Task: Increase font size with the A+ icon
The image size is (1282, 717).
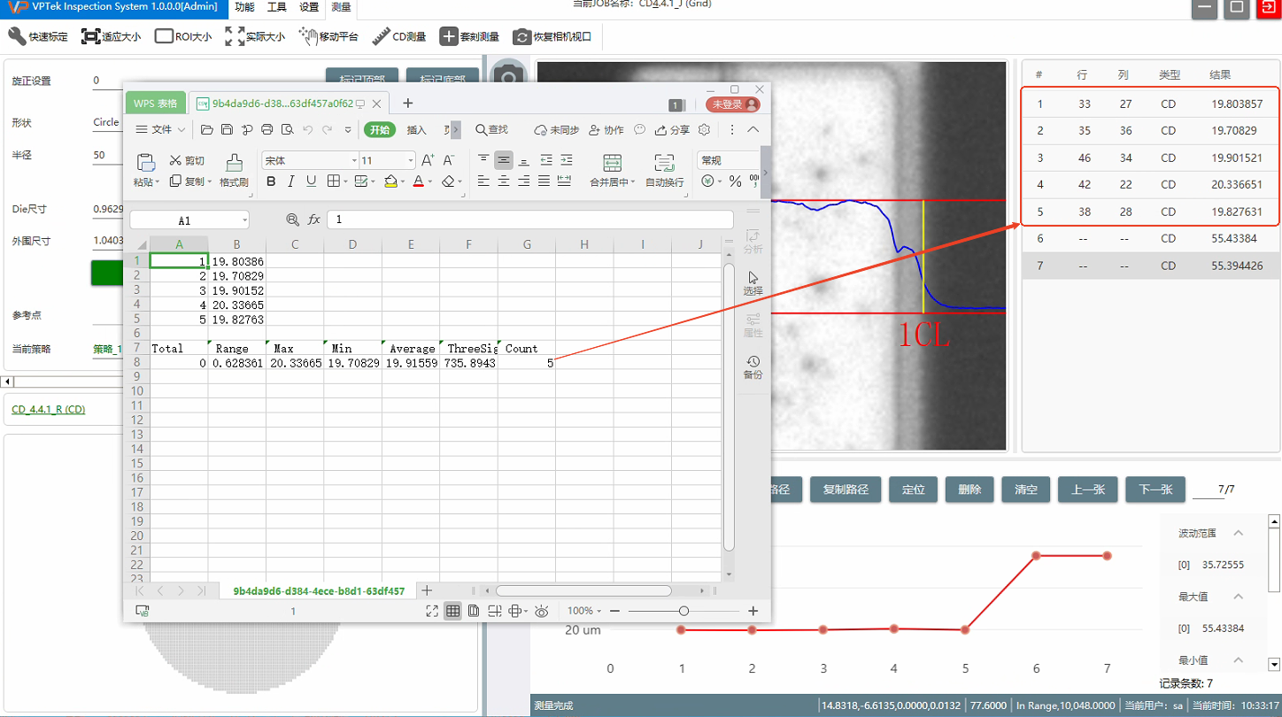Action: point(428,160)
